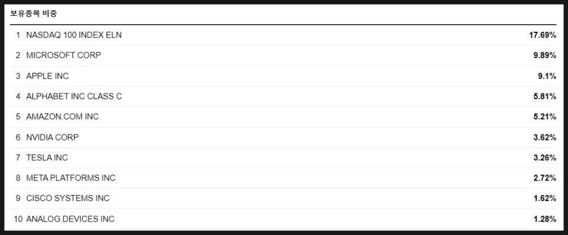Click the 9.1% weight figure
This screenshot has width=568, height=235.
(547, 76)
